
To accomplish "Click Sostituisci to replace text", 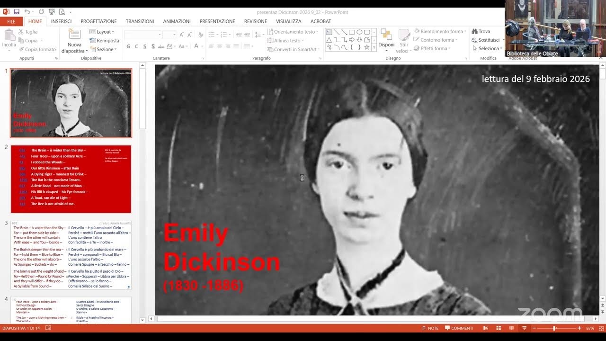I will pos(486,40).
